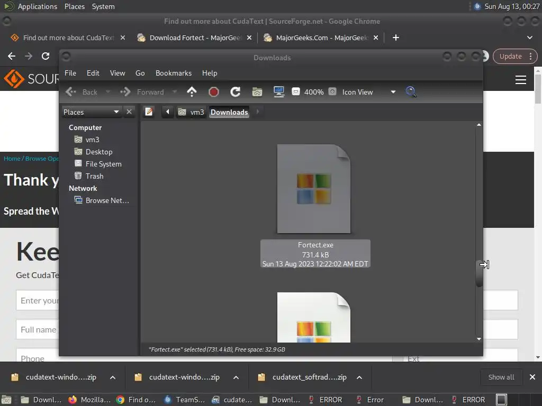542x406 pixels.
Task: Close the Download Fortect tab
Action: pos(249,38)
